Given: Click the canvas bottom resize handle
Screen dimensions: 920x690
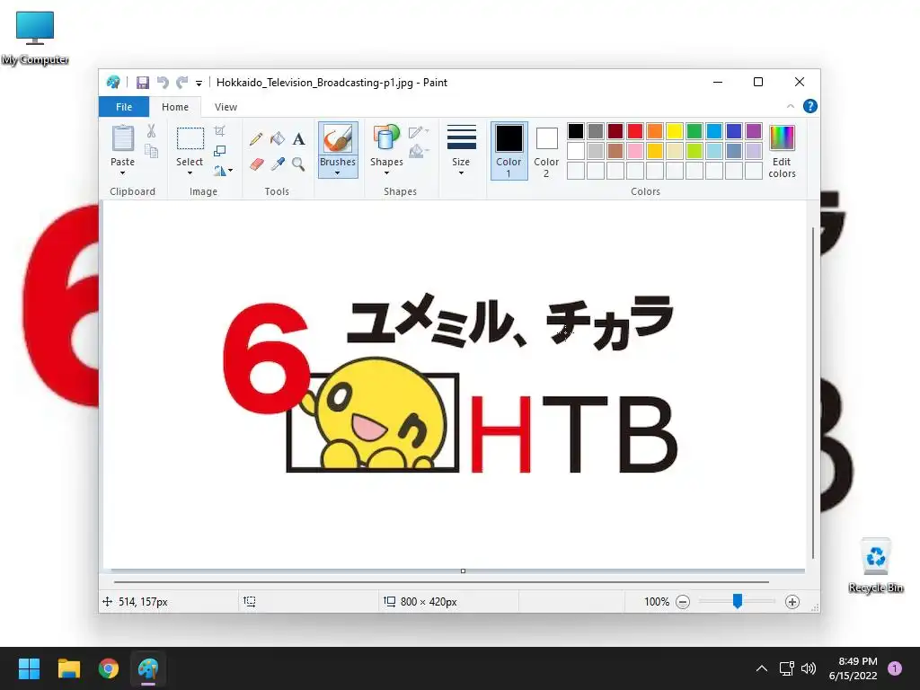Looking at the screenshot, I should click(x=463, y=571).
